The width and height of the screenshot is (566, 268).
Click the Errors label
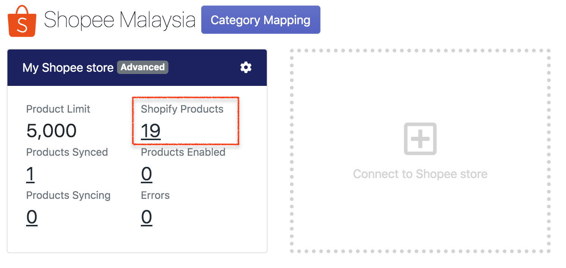click(x=155, y=196)
